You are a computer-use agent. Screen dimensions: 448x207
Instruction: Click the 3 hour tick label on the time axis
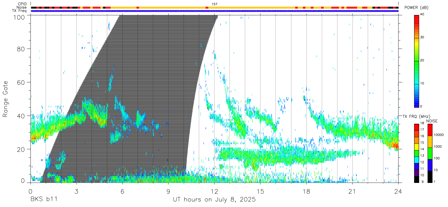(76, 191)
